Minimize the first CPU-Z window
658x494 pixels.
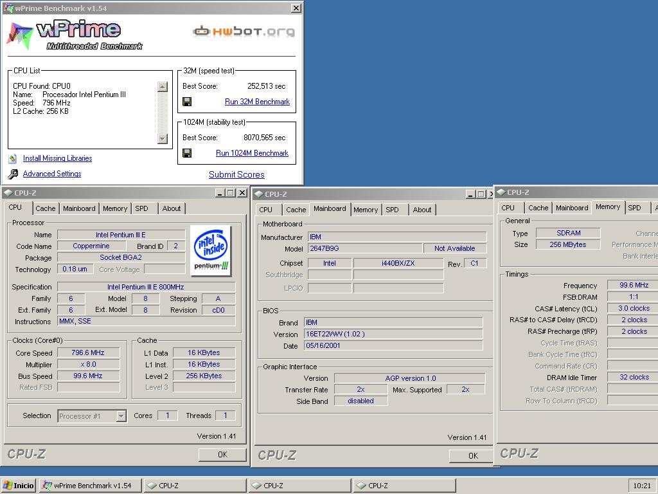click(x=220, y=193)
